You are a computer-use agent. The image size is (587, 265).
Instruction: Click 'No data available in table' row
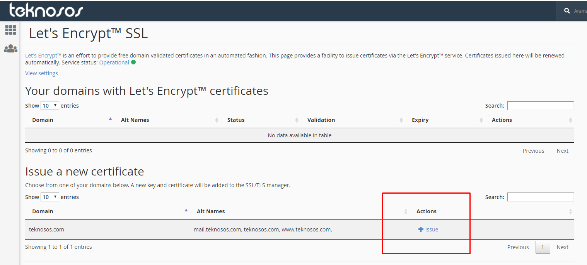coord(299,135)
